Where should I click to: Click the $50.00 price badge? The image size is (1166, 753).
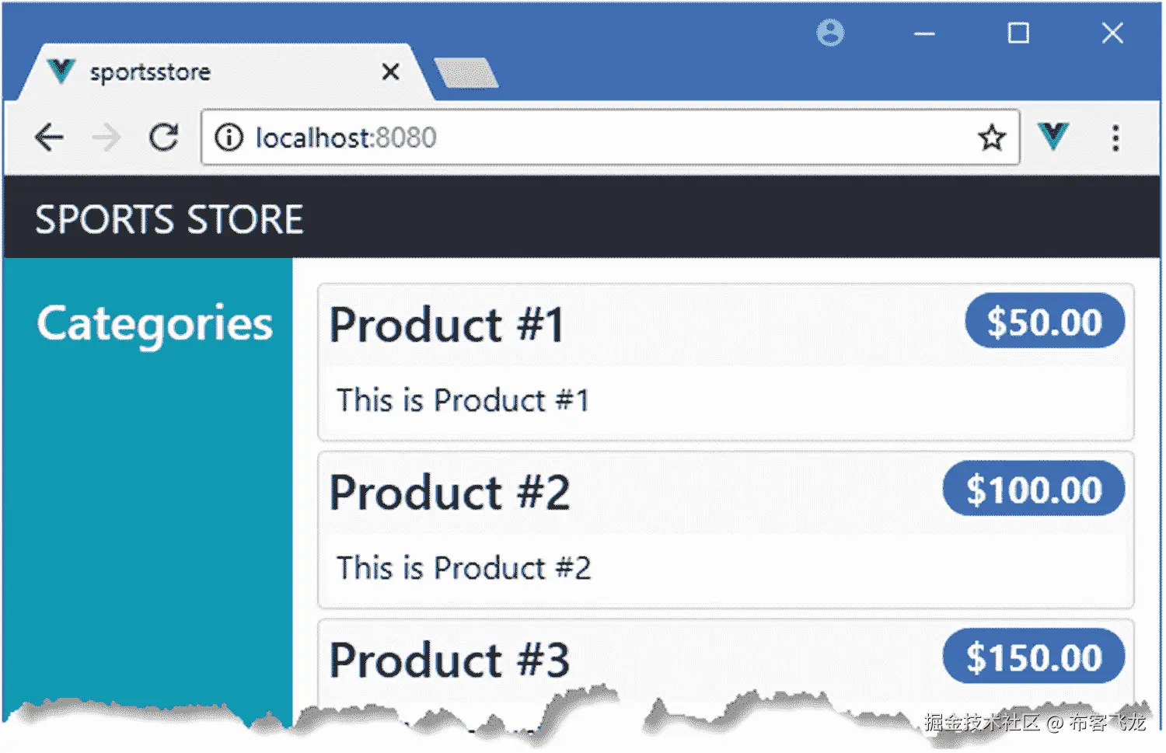click(1044, 321)
